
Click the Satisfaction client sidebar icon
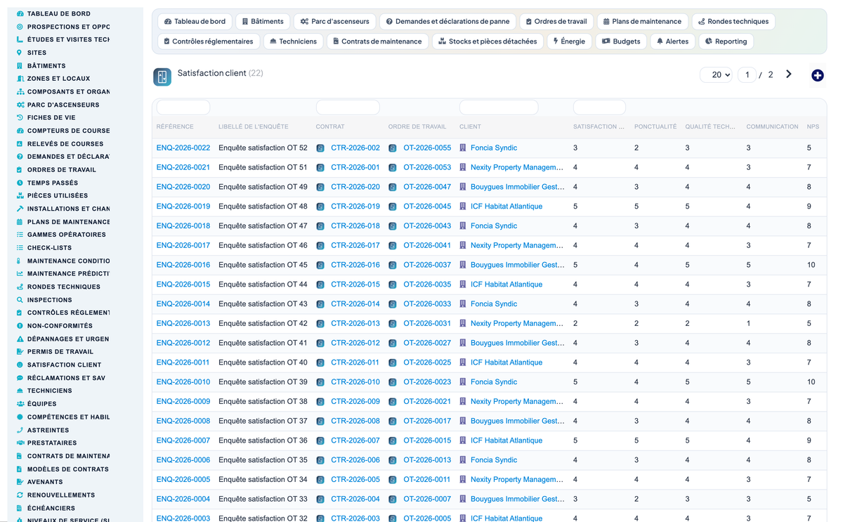coord(20,365)
